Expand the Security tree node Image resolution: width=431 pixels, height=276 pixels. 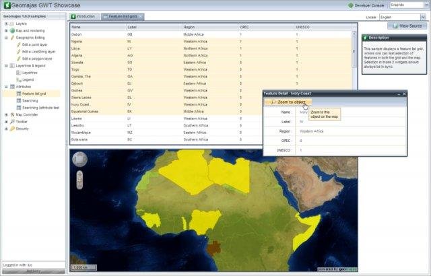[6, 129]
